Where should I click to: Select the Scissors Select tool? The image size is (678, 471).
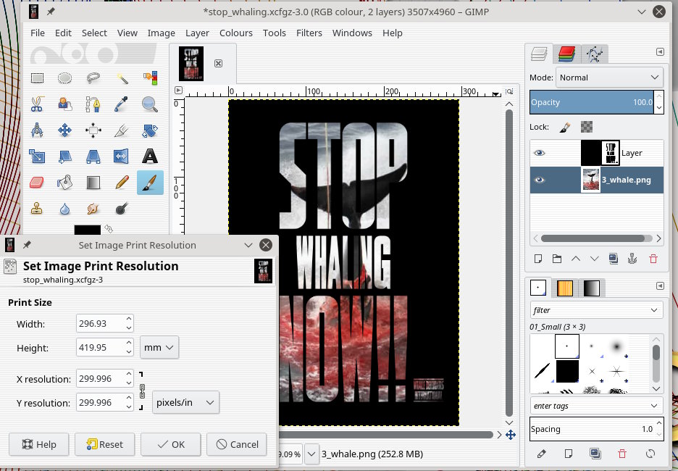coord(37,104)
